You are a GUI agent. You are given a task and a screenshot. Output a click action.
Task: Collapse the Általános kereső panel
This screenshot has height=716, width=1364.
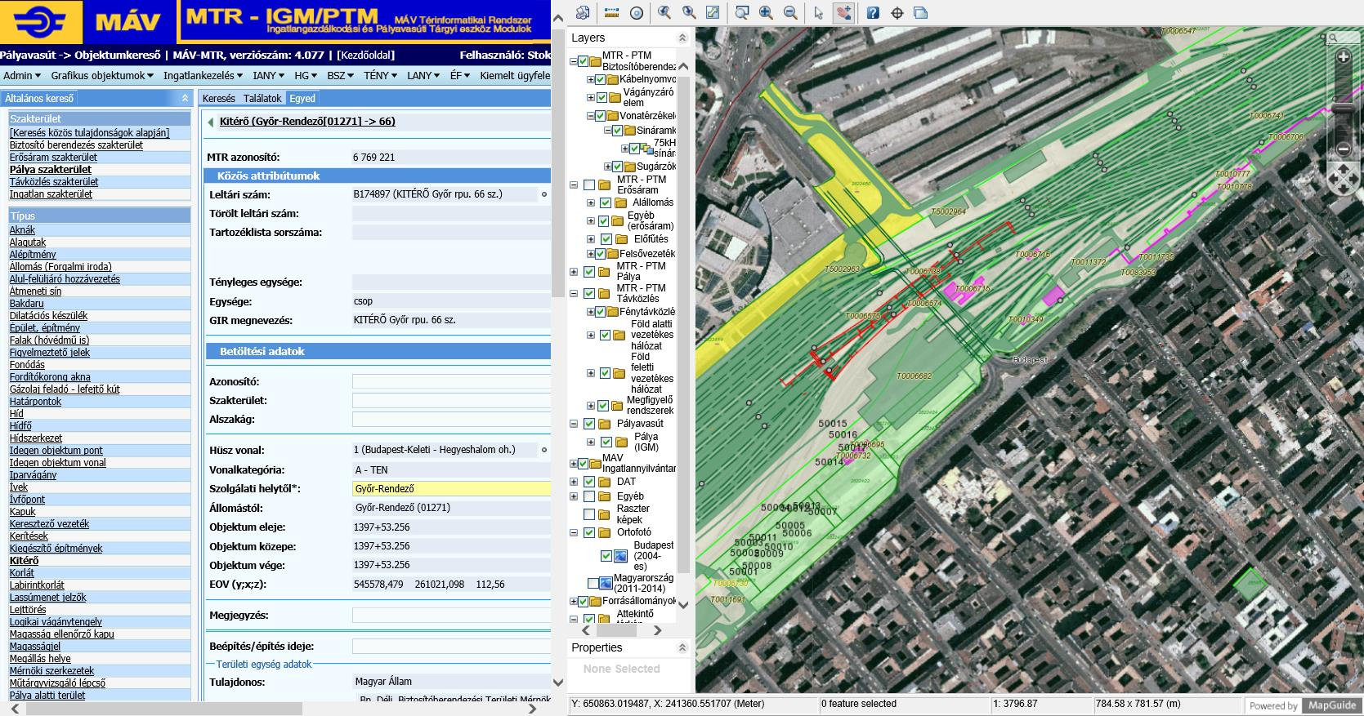pos(185,98)
